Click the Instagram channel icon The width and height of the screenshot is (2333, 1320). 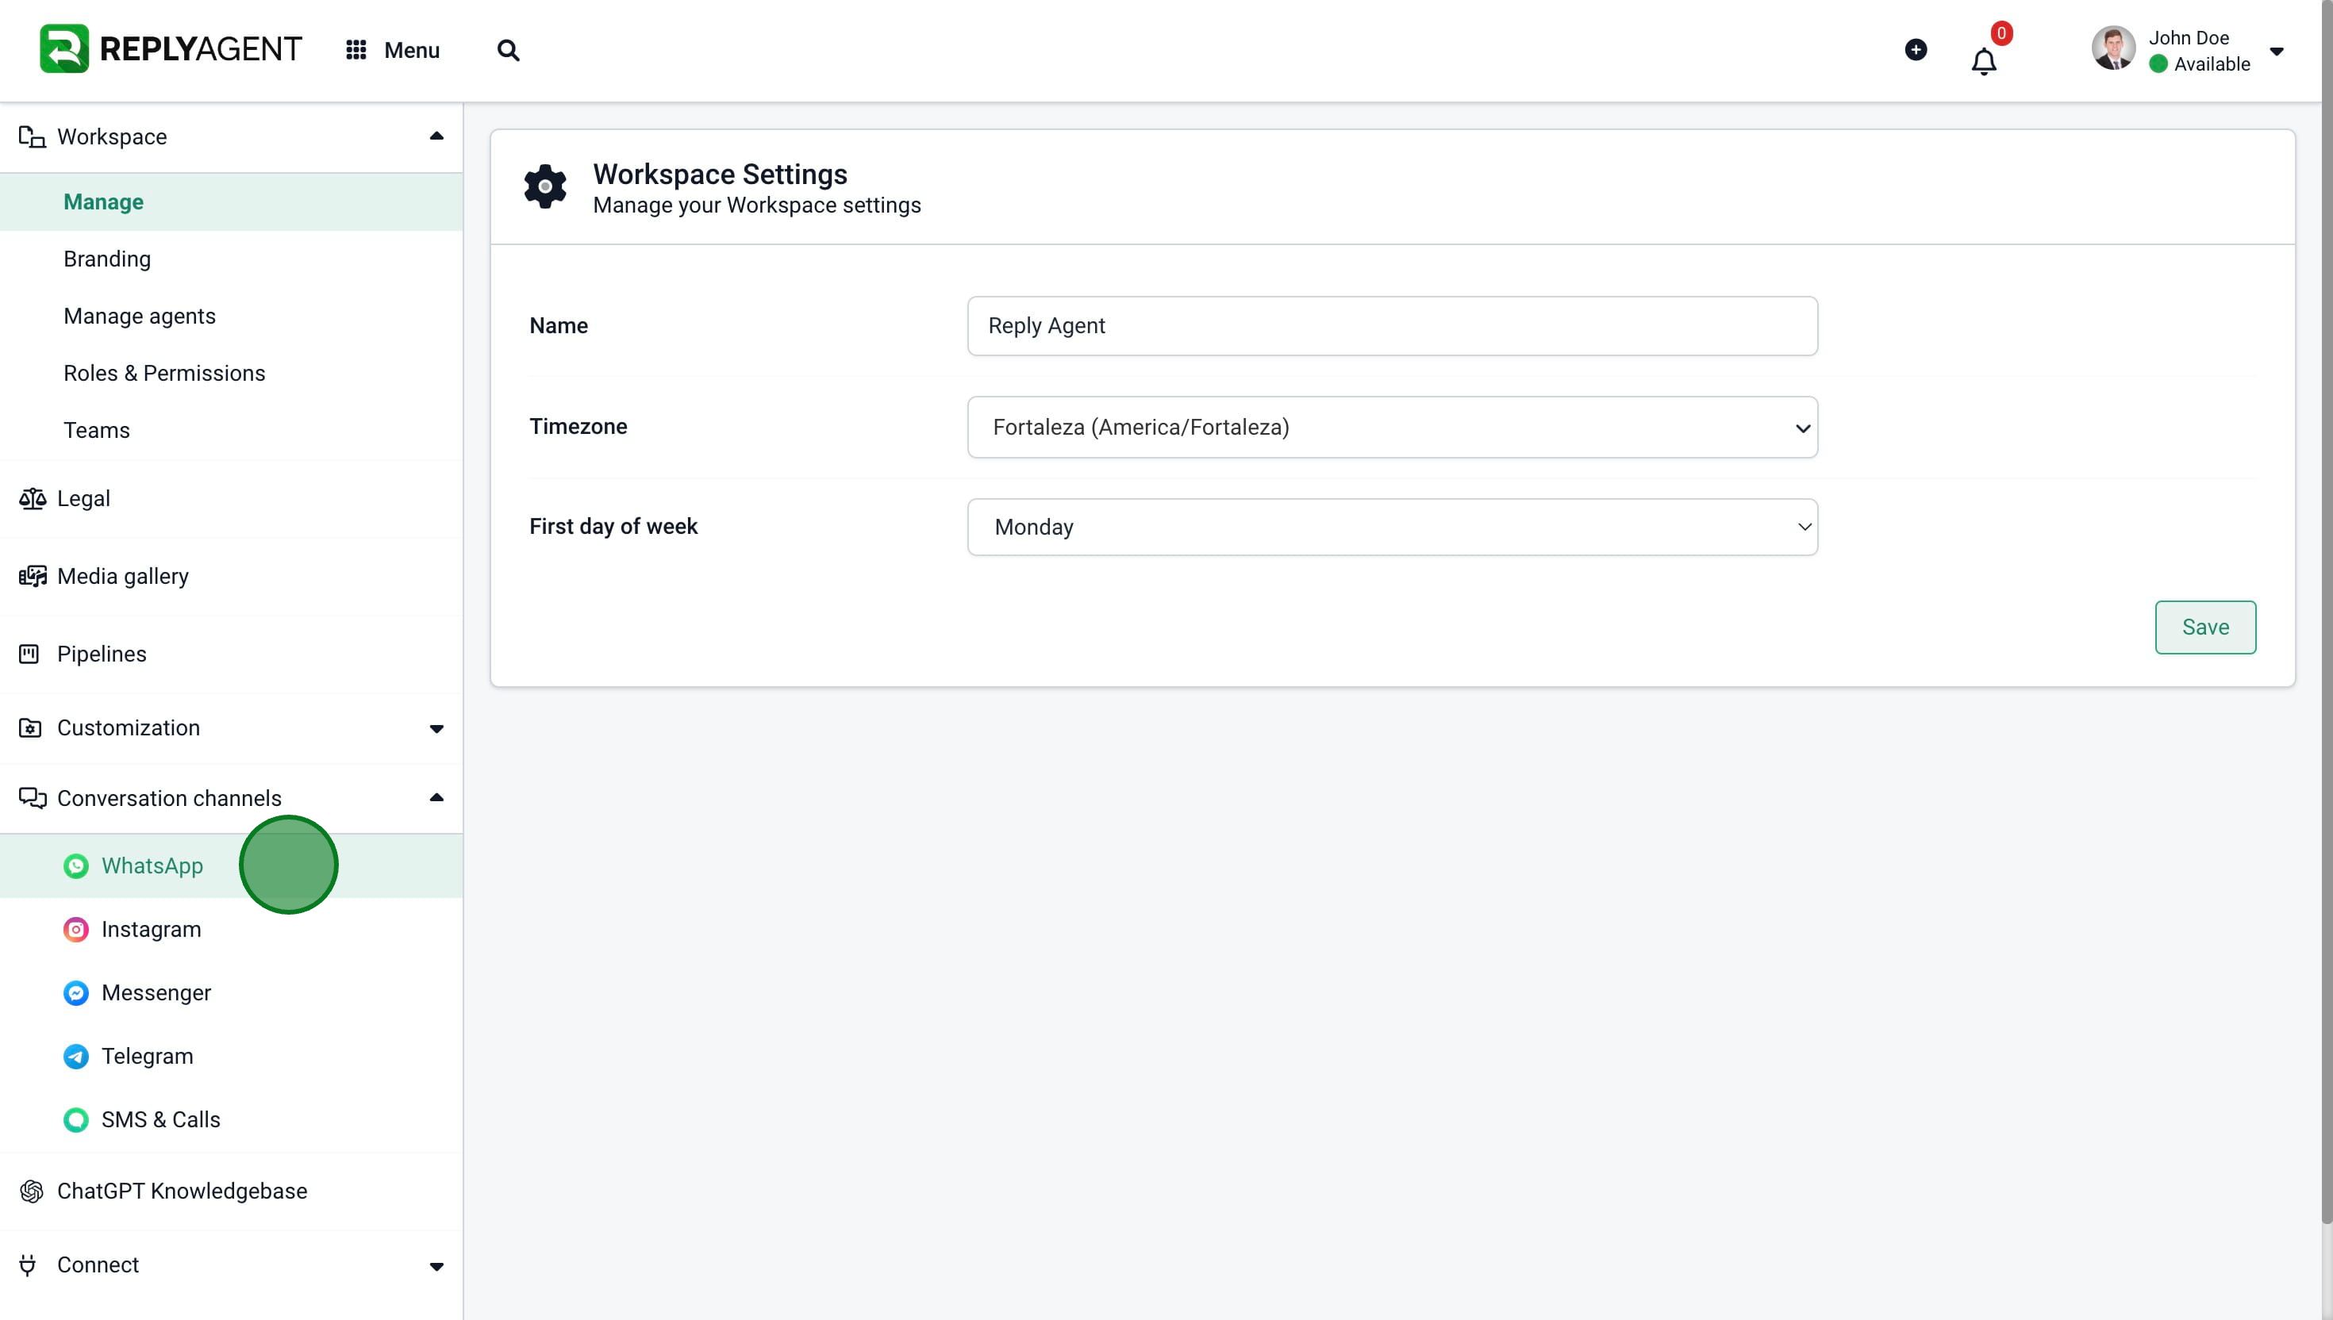click(76, 929)
